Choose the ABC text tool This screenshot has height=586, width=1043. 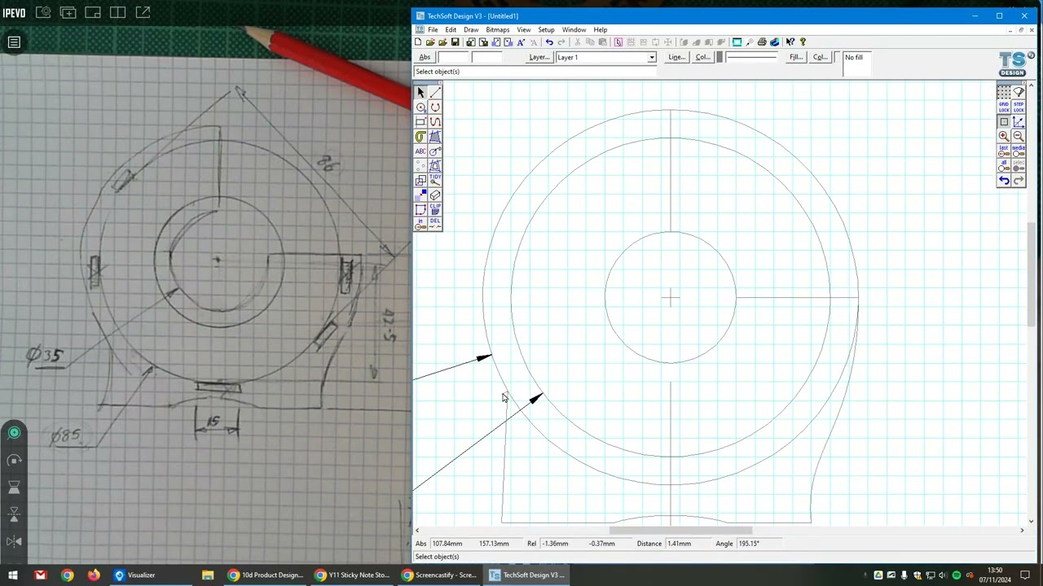pyautogui.click(x=420, y=151)
